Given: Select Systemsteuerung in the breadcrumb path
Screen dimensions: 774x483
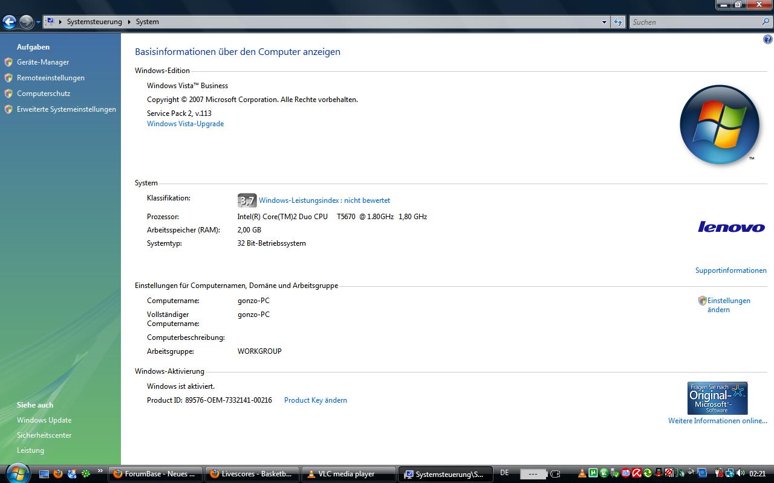Looking at the screenshot, I should coord(94,22).
